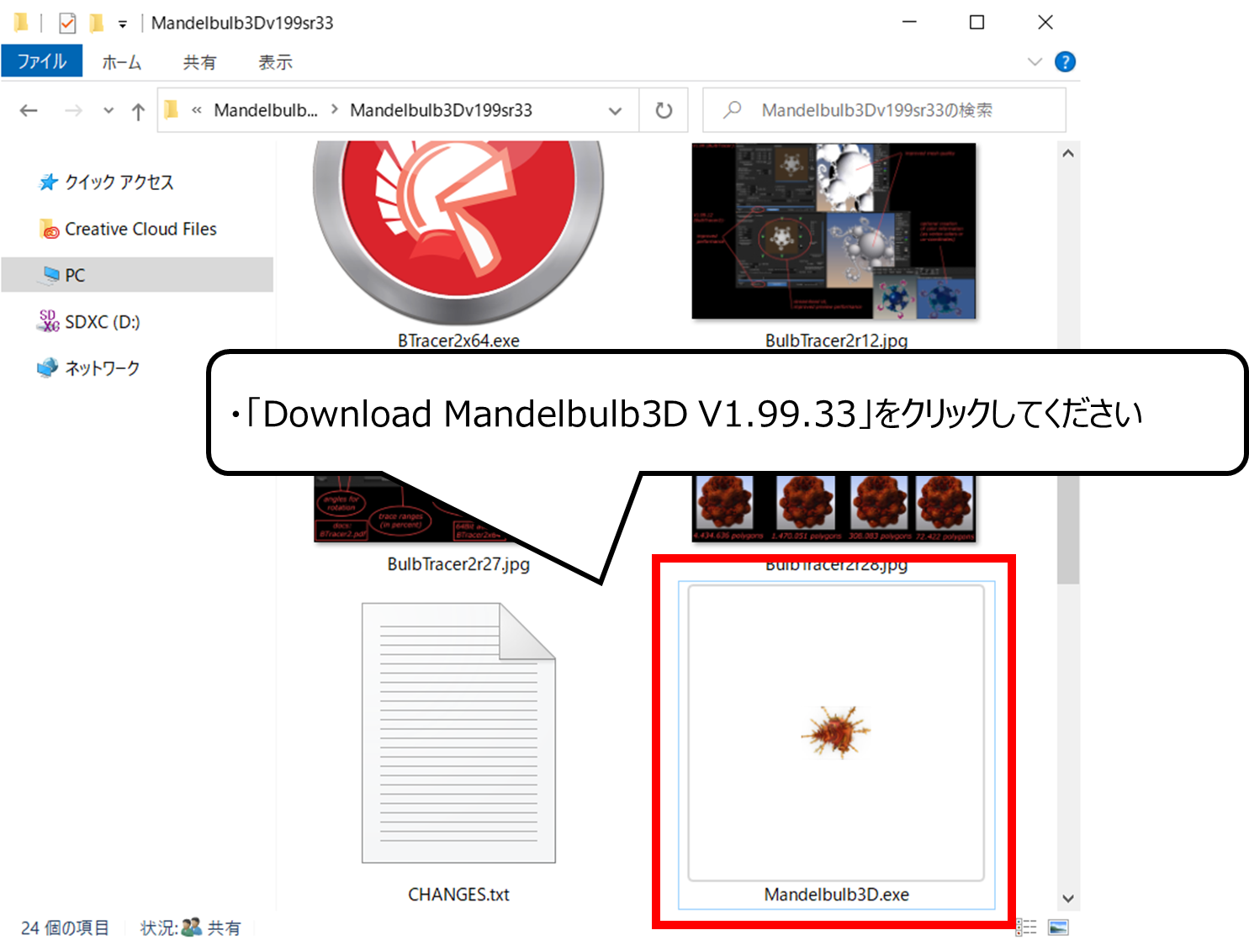Select PC in the navigation pane
The height and width of the screenshot is (946, 1249).
[x=137, y=275]
